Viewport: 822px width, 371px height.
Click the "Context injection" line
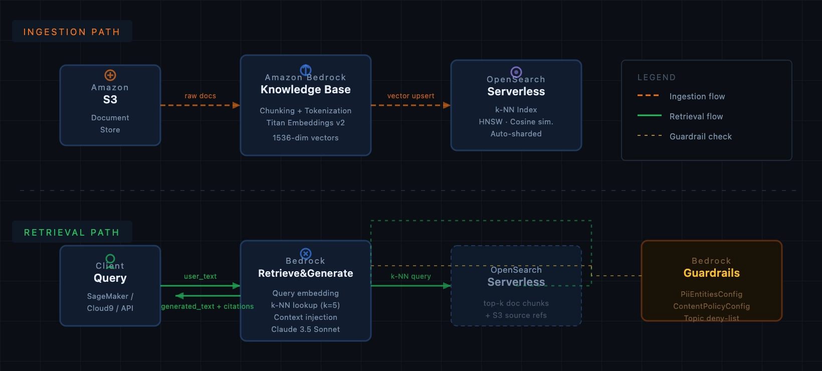(x=306, y=317)
